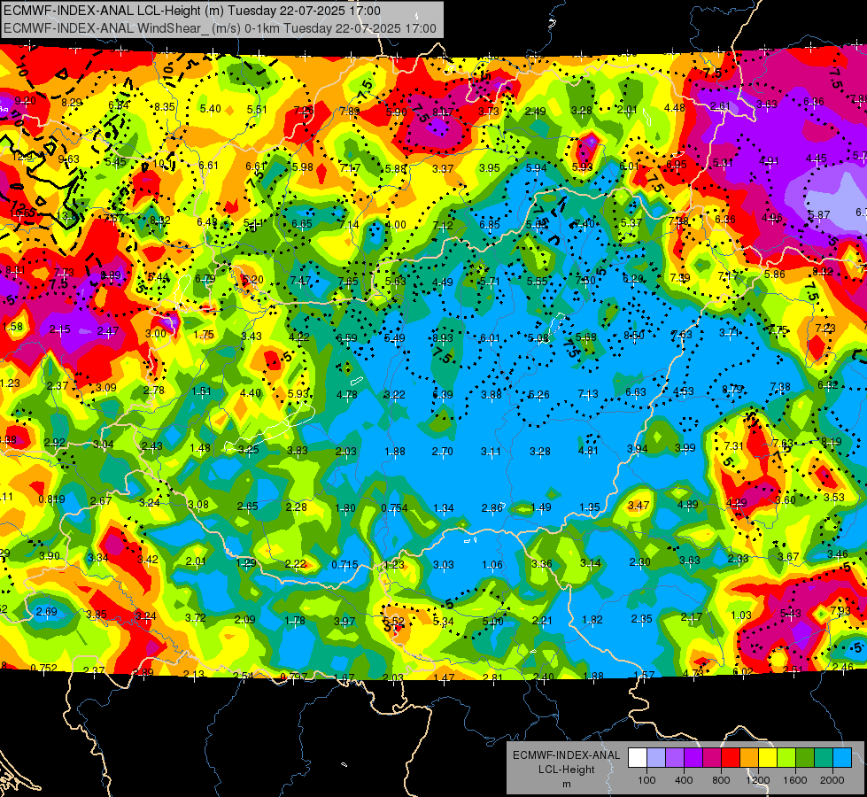Select the grid value 1.82
The image size is (867, 797).
pyautogui.click(x=592, y=620)
